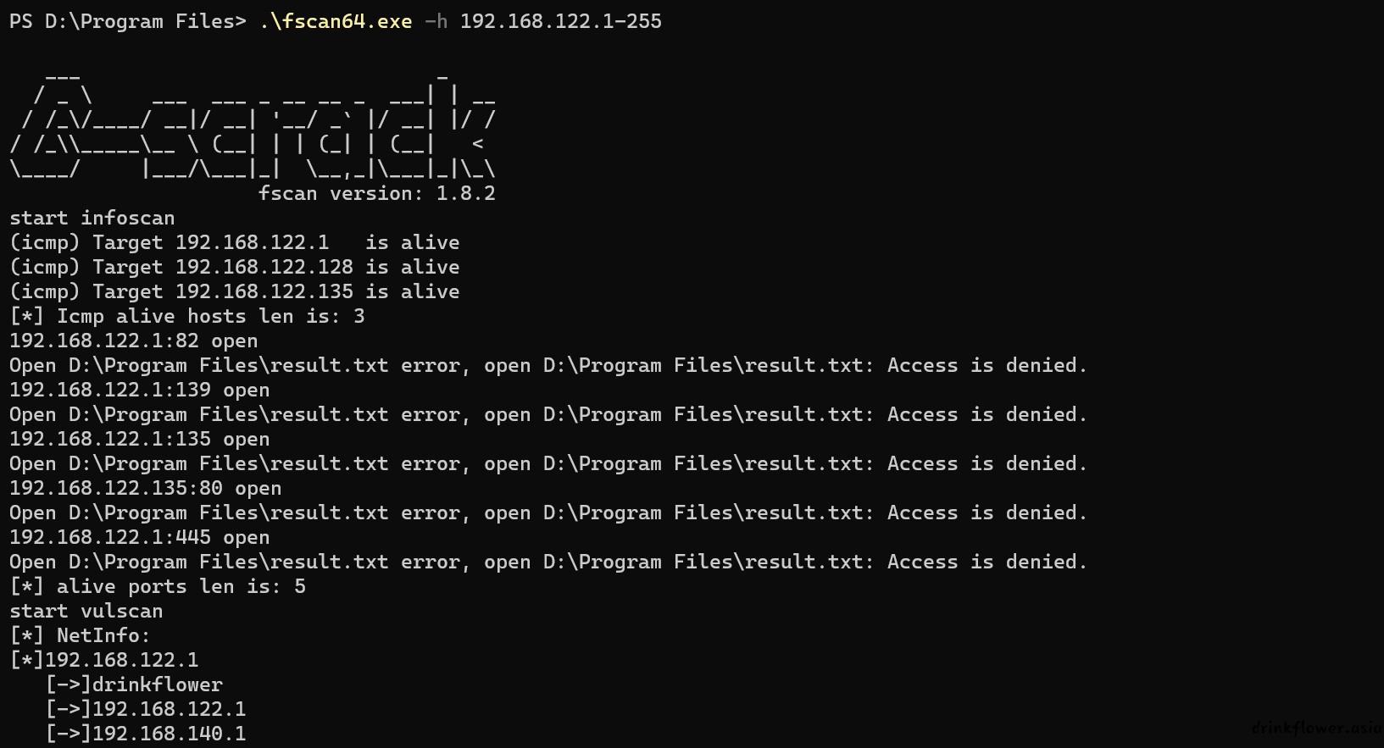Click the drinkflower hostname entry
The image size is (1384, 748).
point(135,684)
